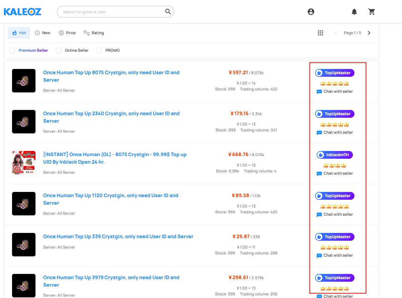The height and width of the screenshot is (298, 402).
Task: Open TopUpMaster seller badge on ¥89.58 row
Action: click(335, 196)
